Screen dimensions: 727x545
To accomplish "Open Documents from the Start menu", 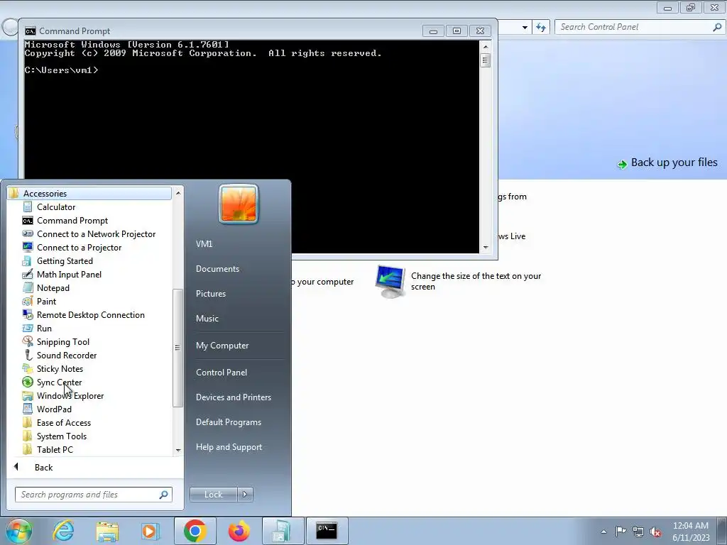I will click(x=217, y=269).
